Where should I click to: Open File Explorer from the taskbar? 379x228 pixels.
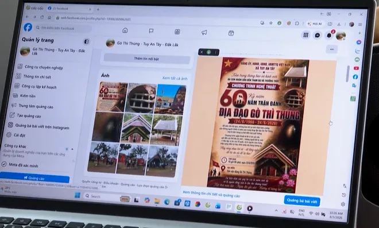(157, 201)
